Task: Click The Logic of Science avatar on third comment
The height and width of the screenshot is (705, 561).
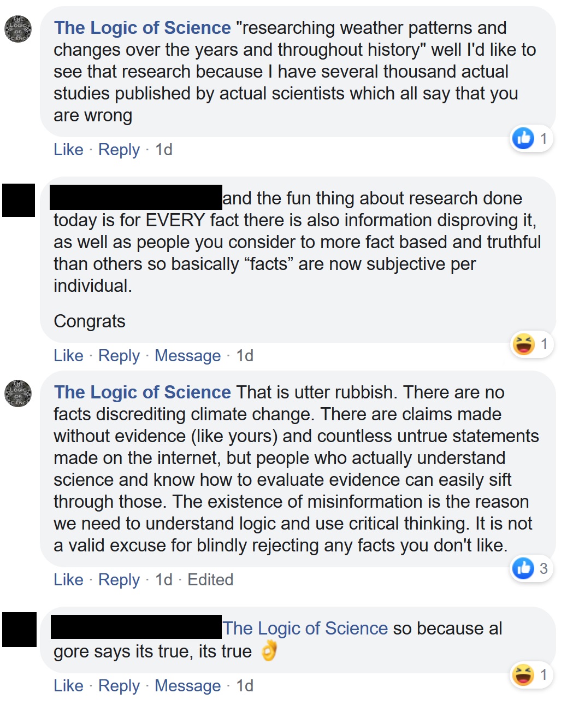Action: pyautogui.click(x=18, y=393)
